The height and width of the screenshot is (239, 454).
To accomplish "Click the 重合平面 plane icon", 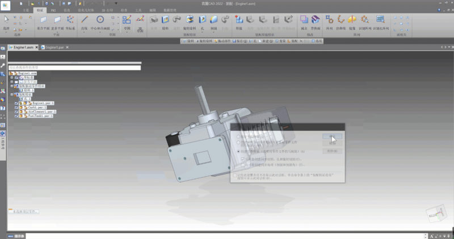I will point(42,20).
